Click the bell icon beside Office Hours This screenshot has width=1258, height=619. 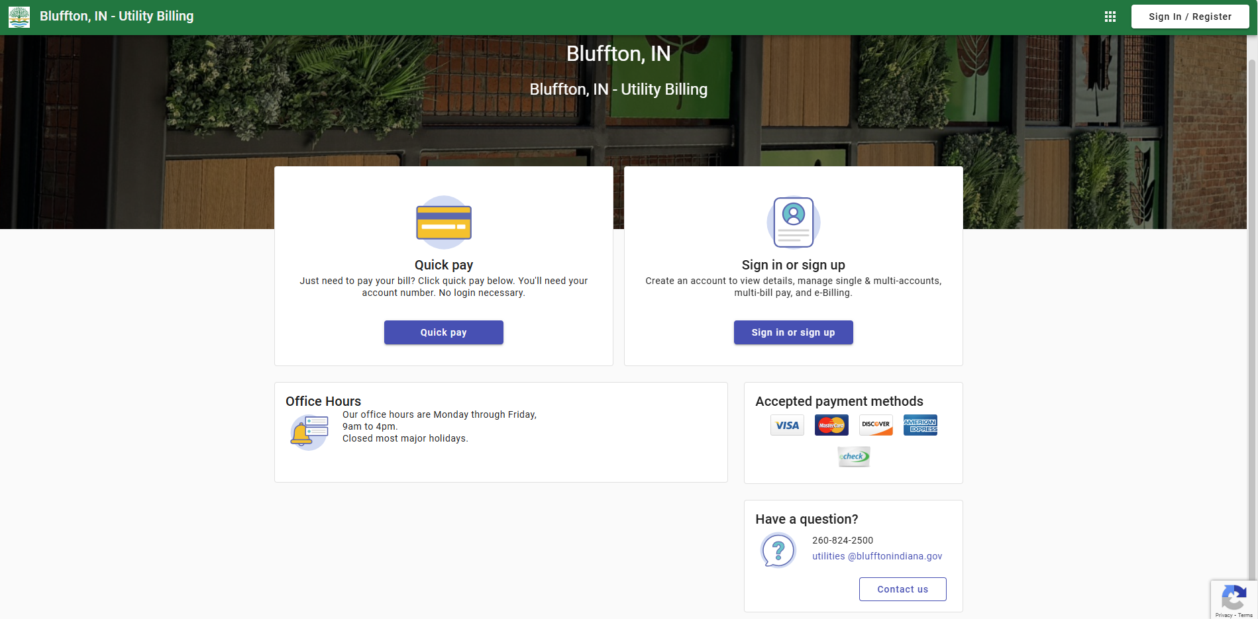click(308, 432)
